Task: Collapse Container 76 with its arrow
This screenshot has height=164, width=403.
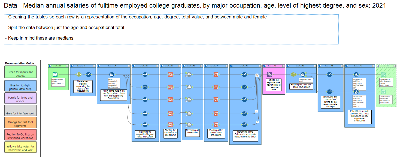Action: coord(373,66)
